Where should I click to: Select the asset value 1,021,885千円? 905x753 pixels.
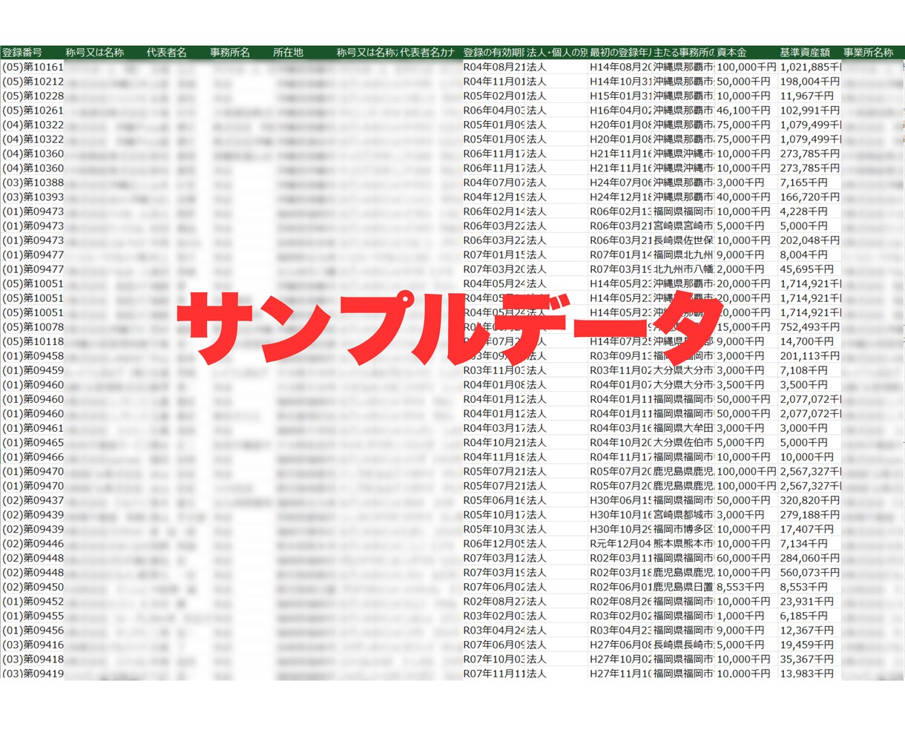[809, 67]
